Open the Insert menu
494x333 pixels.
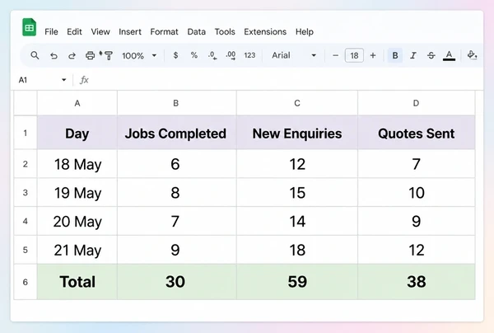pyautogui.click(x=130, y=32)
